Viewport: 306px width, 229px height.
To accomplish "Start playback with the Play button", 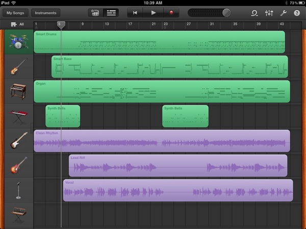I will point(153,13).
